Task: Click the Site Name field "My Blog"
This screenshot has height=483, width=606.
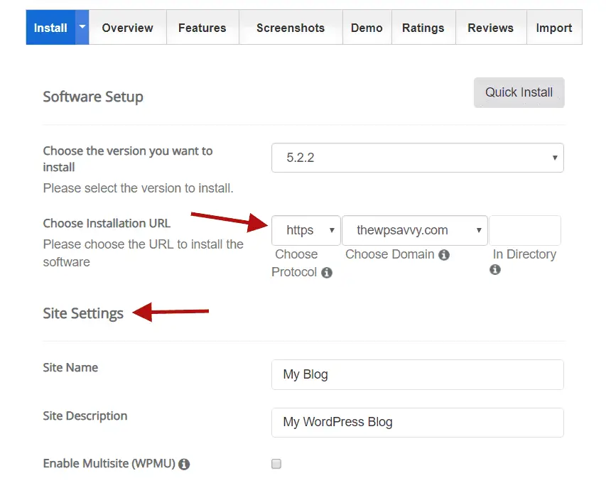Action: [x=418, y=374]
